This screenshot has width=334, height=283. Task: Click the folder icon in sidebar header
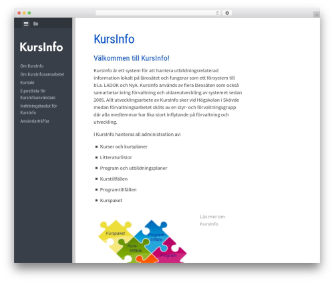click(35, 23)
